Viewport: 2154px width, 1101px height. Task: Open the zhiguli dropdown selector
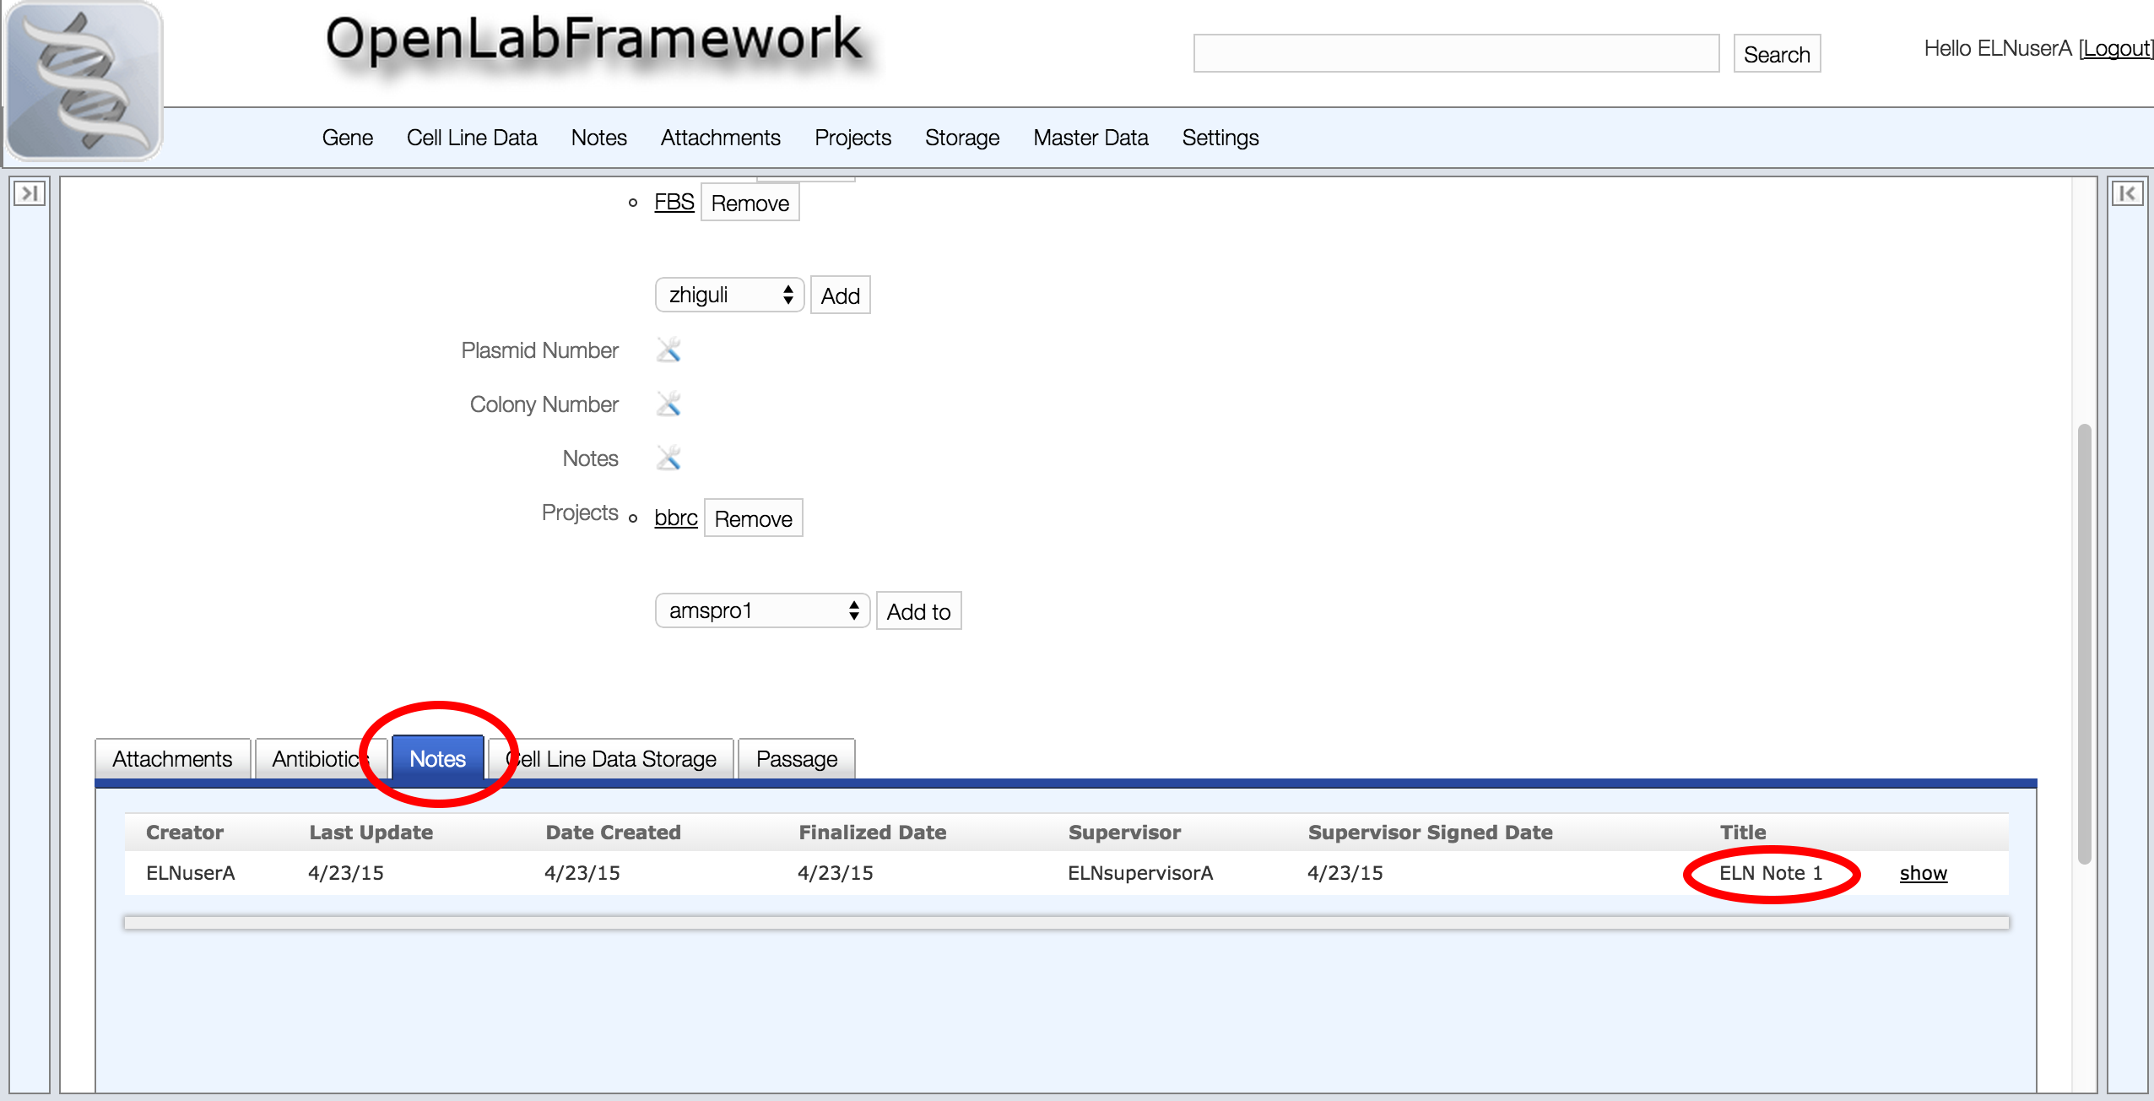pyautogui.click(x=729, y=296)
